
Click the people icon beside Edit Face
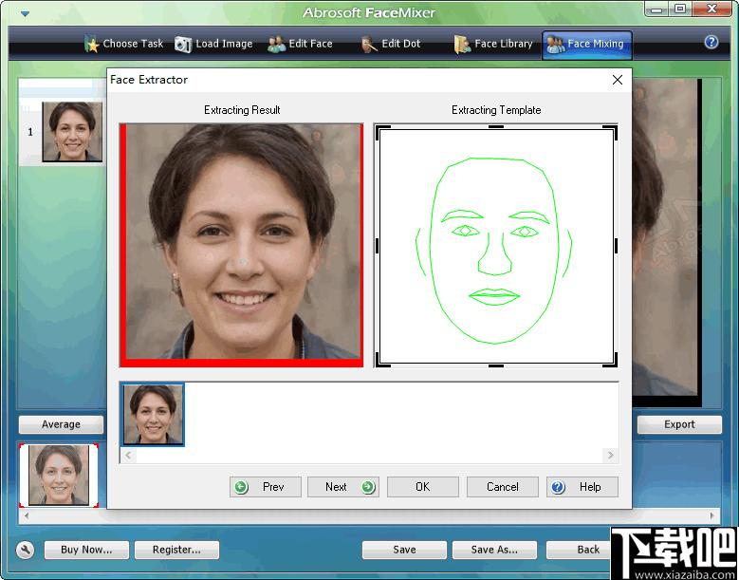(277, 44)
